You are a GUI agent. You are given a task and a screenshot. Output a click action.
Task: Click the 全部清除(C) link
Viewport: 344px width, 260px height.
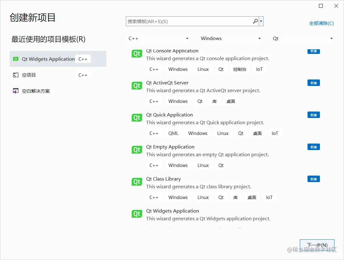pos(321,23)
